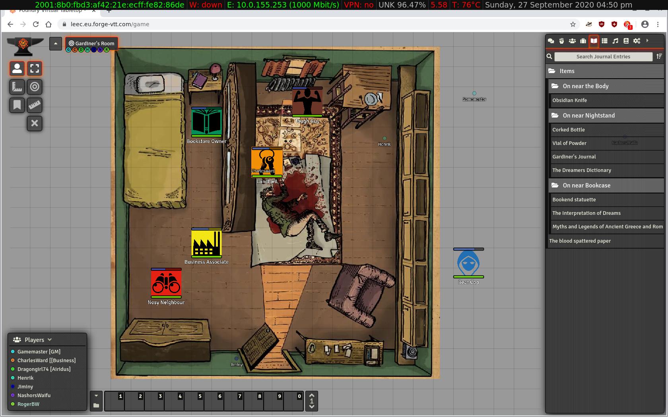This screenshot has height=417, width=668.
Task: Collapse the sidebar with the arrow
Action: pos(647,41)
